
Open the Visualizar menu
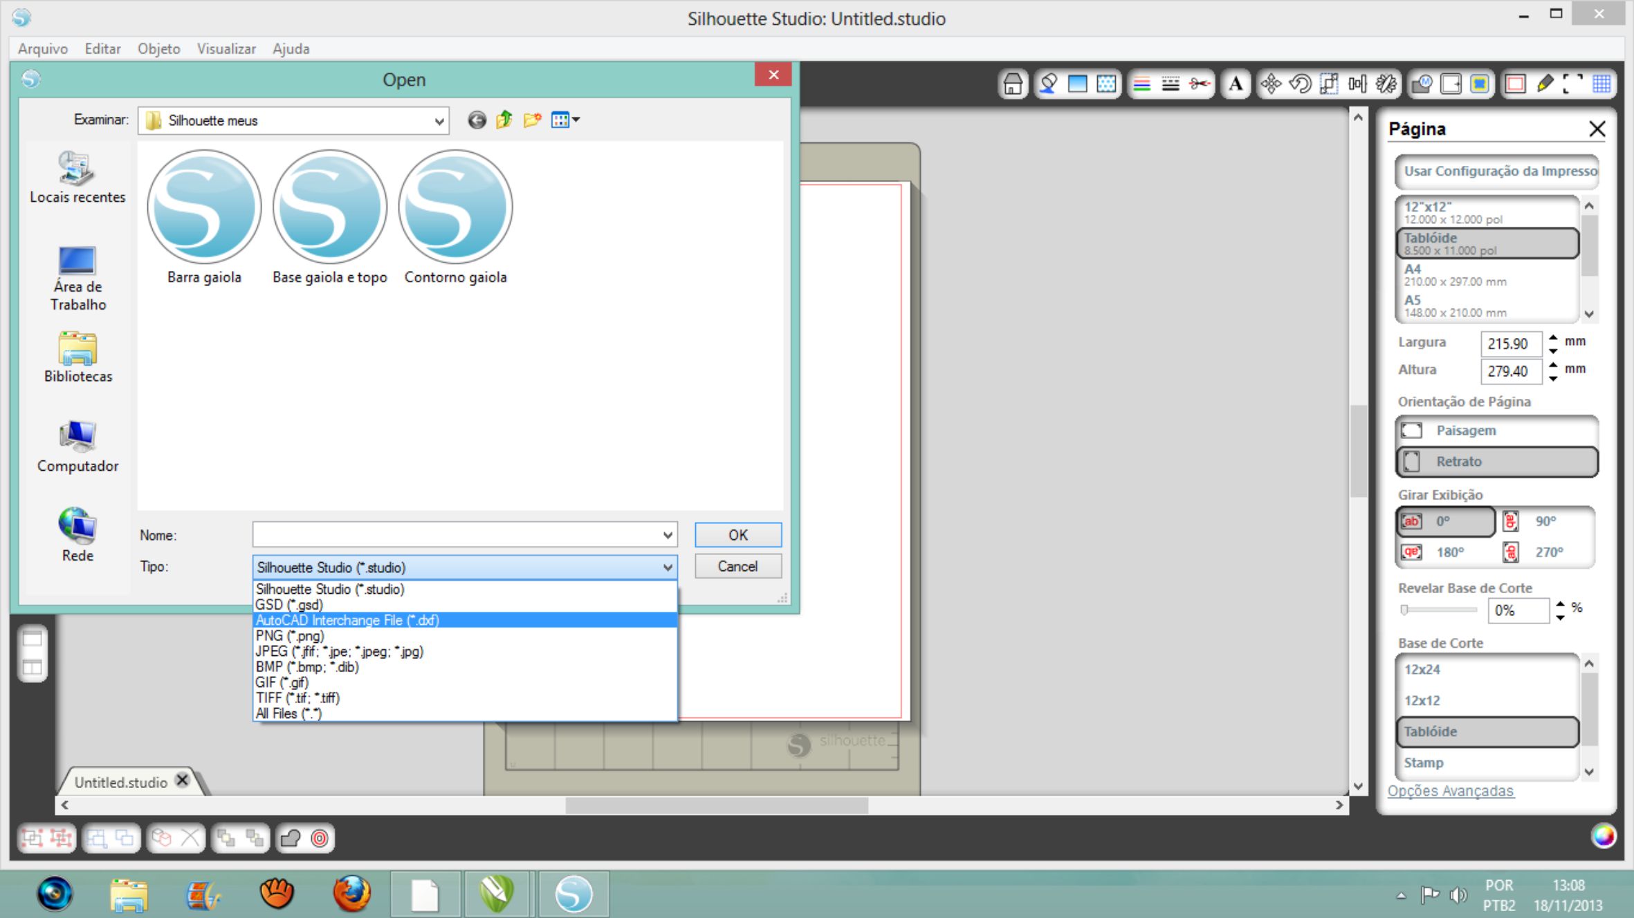pyautogui.click(x=226, y=49)
